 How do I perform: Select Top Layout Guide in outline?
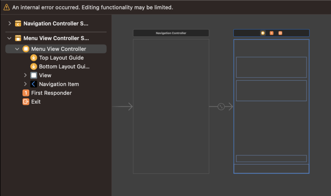pos(61,58)
